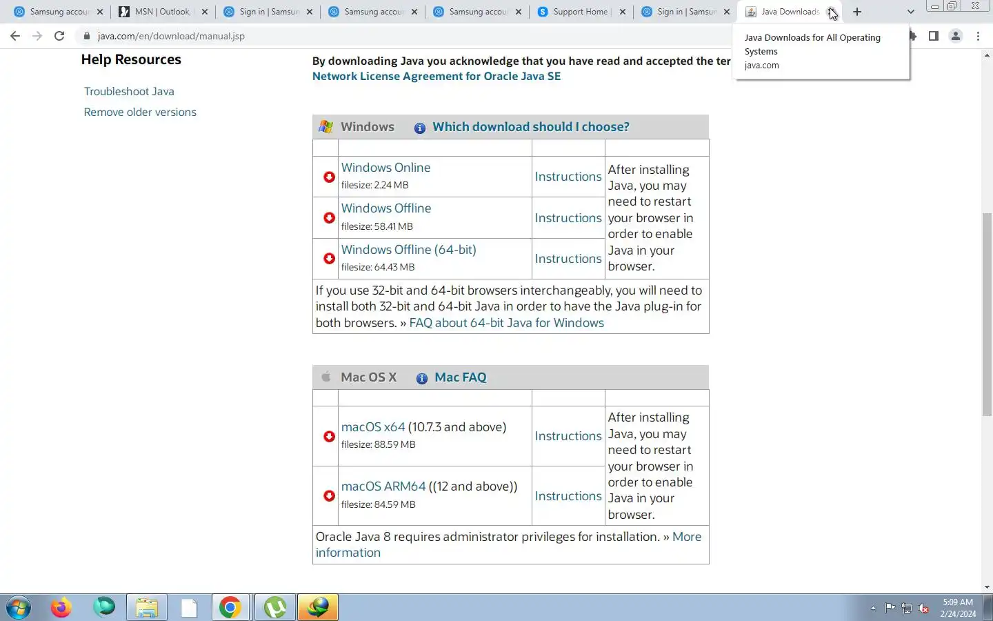The width and height of the screenshot is (993, 621).
Task: Open Instructions for Windows Online
Action: [x=568, y=177]
